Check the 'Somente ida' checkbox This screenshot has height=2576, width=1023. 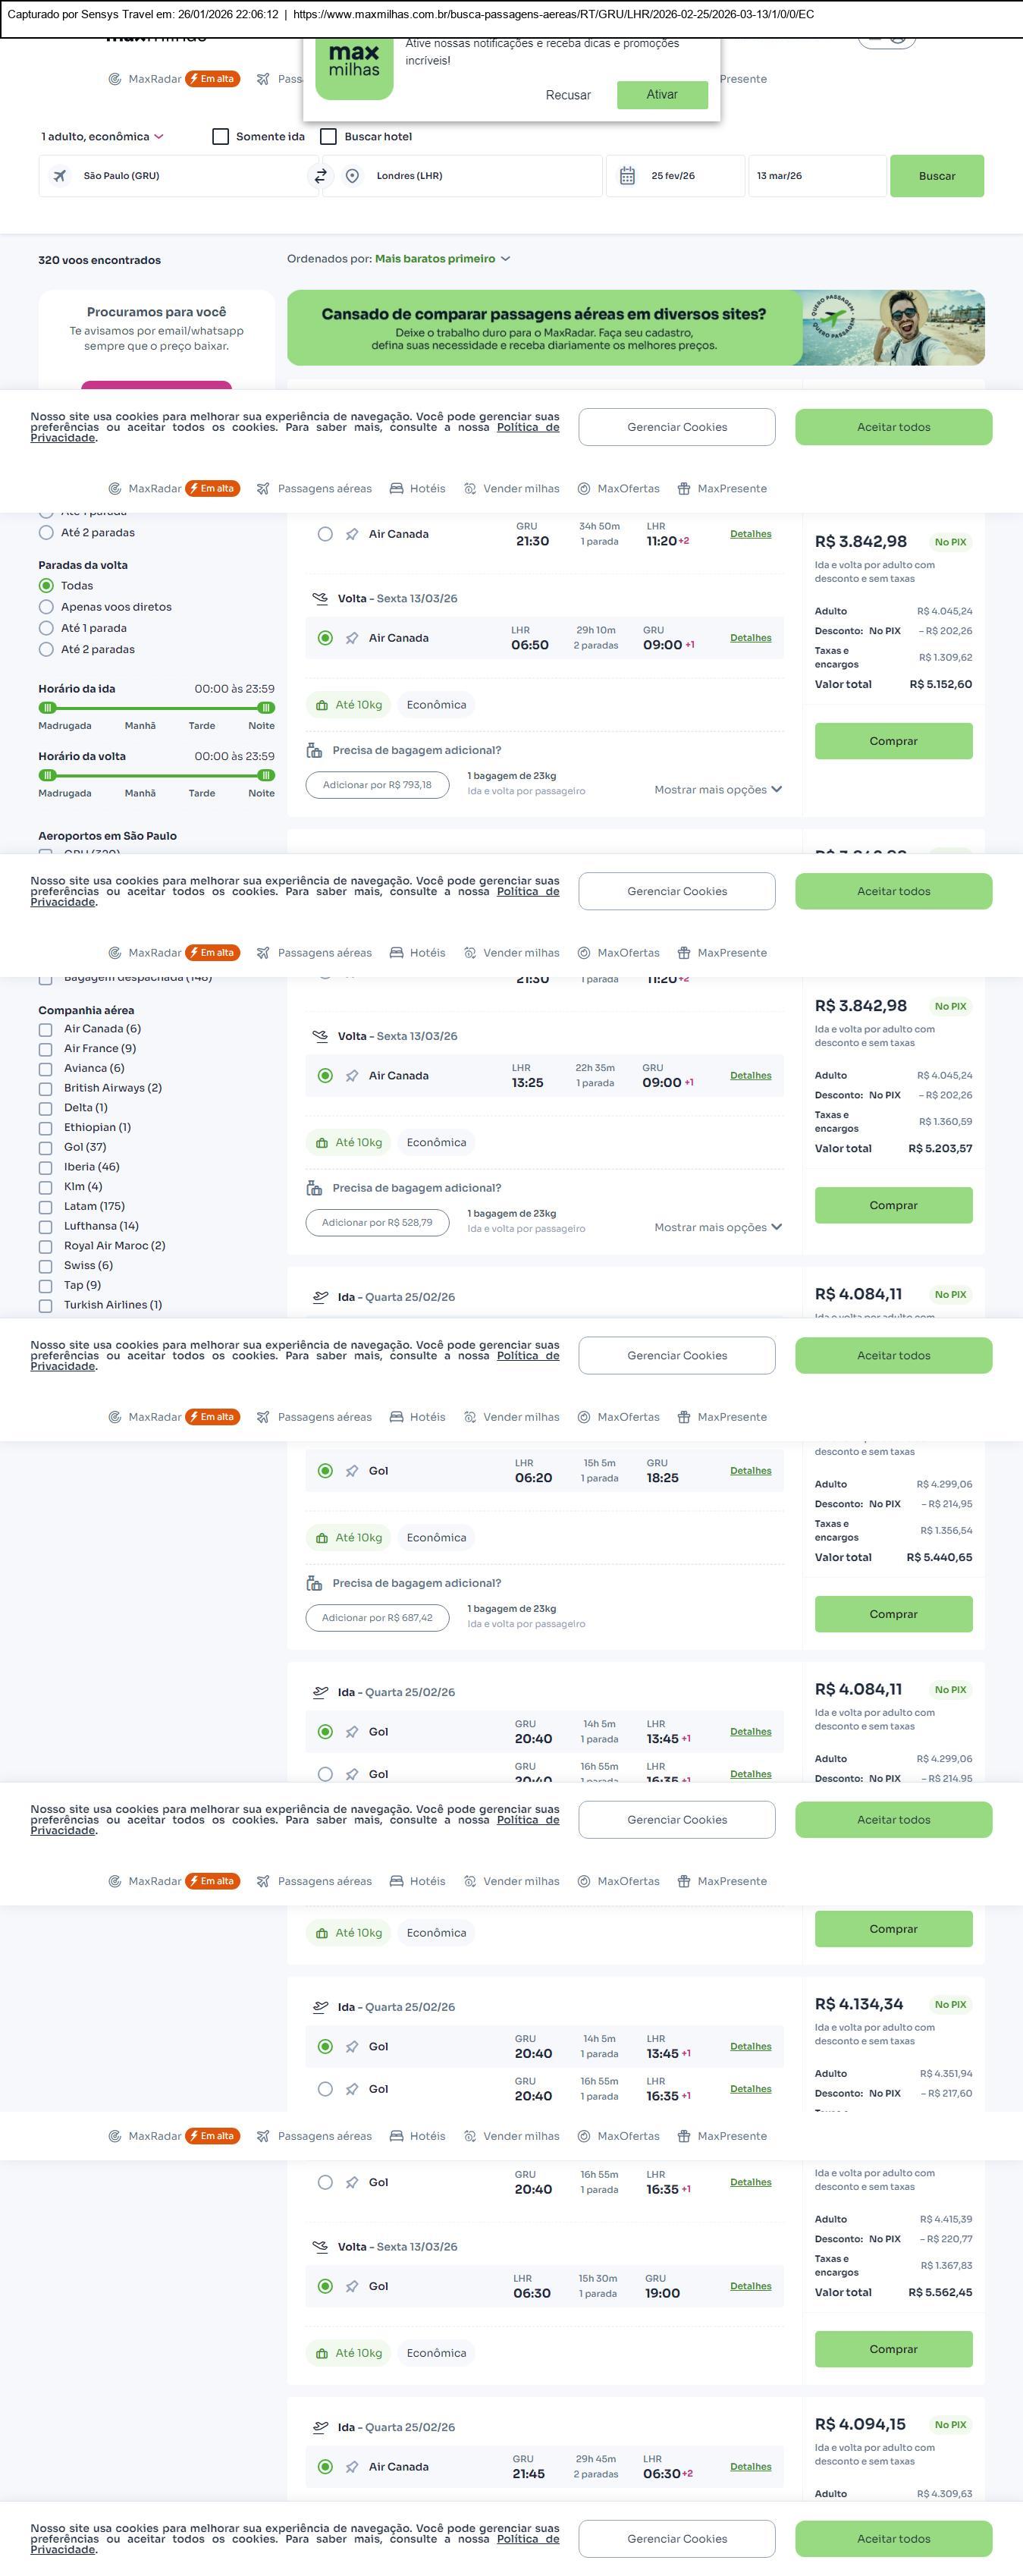(221, 137)
